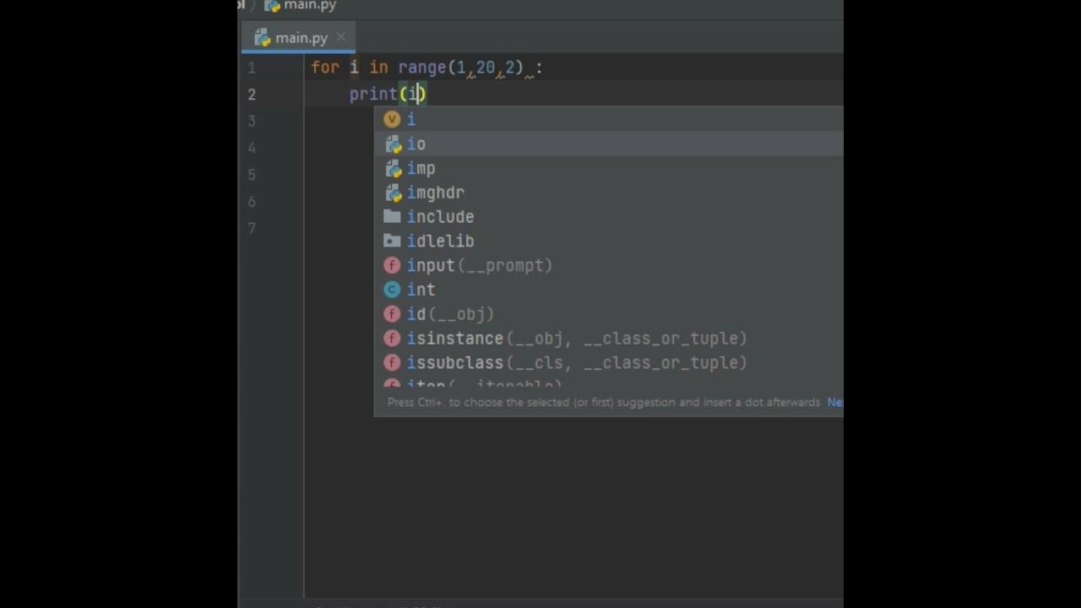Click the package icon beside 'idlelib'
The width and height of the screenshot is (1081, 608).
click(392, 242)
